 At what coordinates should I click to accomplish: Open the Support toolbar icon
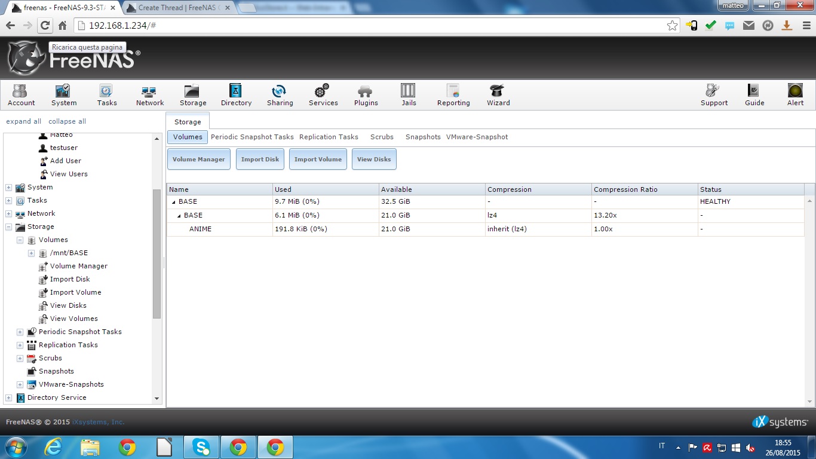pos(714,94)
